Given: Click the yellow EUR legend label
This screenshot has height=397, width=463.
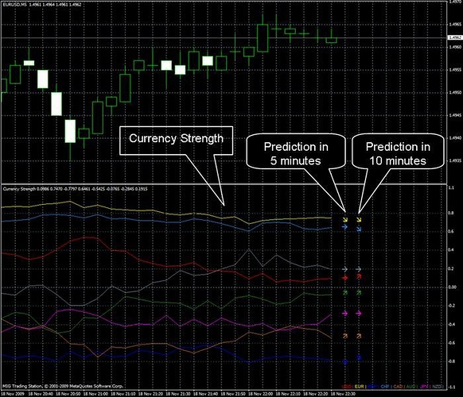Looking at the screenshot, I should click(x=359, y=386).
